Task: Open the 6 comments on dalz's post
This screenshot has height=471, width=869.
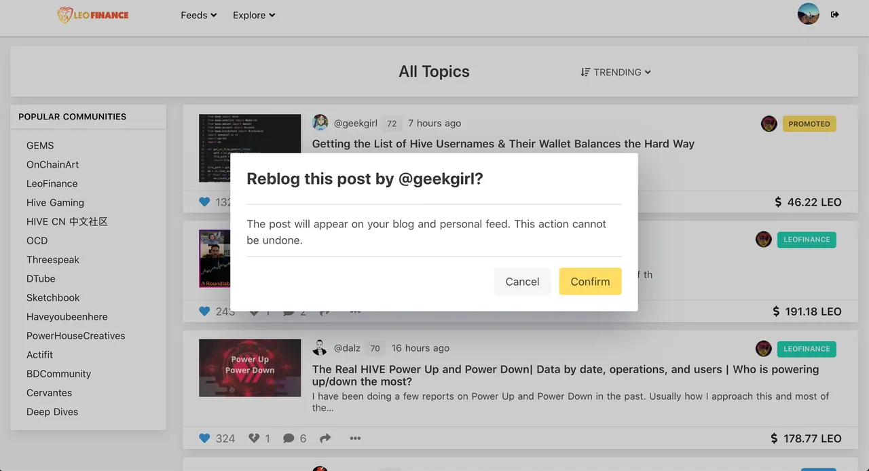Action: (295, 438)
